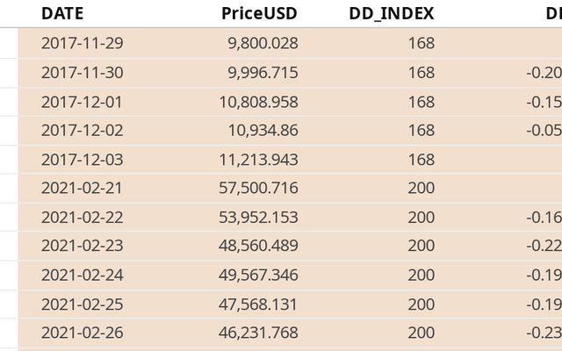Image resolution: width=562 pixels, height=351 pixels.
Task: Click the 10,808.958 price cell
Action: [x=259, y=101]
